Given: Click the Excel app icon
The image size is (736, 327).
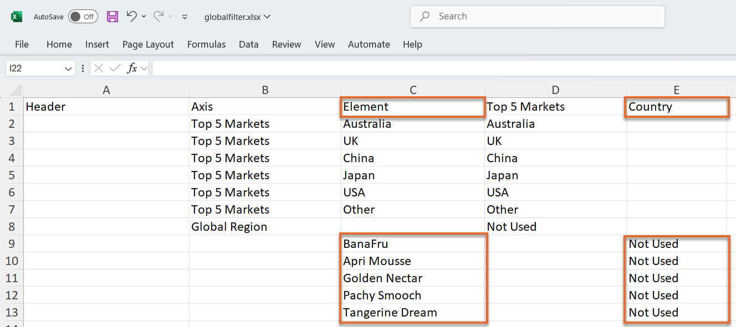Looking at the screenshot, I should click(17, 17).
